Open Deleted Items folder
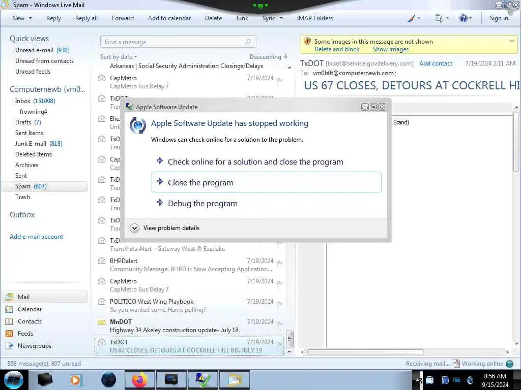This screenshot has width=521, height=390. click(x=34, y=154)
